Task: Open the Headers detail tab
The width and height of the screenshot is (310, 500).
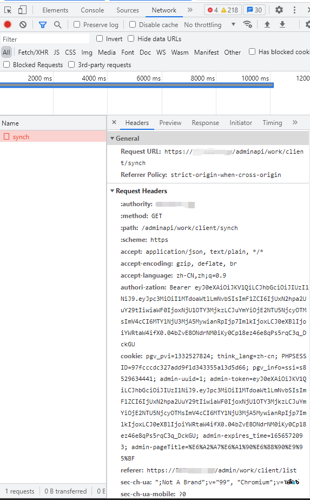Action: pos(137,123)
